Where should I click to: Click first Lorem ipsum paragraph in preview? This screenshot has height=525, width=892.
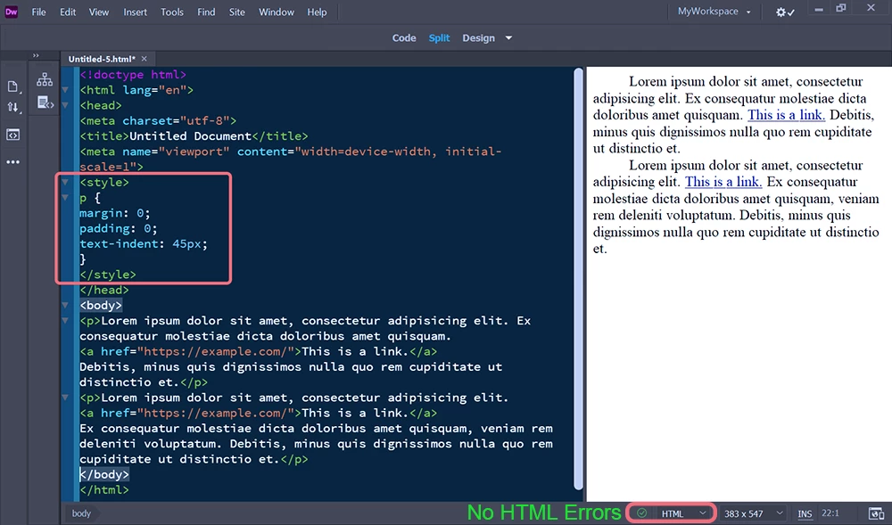[733, 115]
